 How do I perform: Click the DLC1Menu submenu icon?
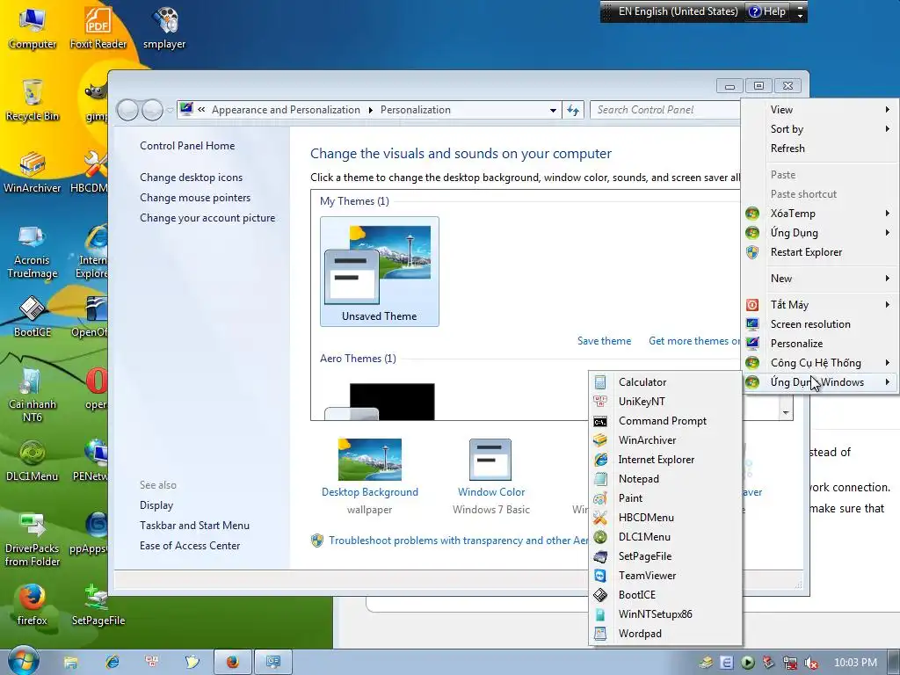[600, 537]
